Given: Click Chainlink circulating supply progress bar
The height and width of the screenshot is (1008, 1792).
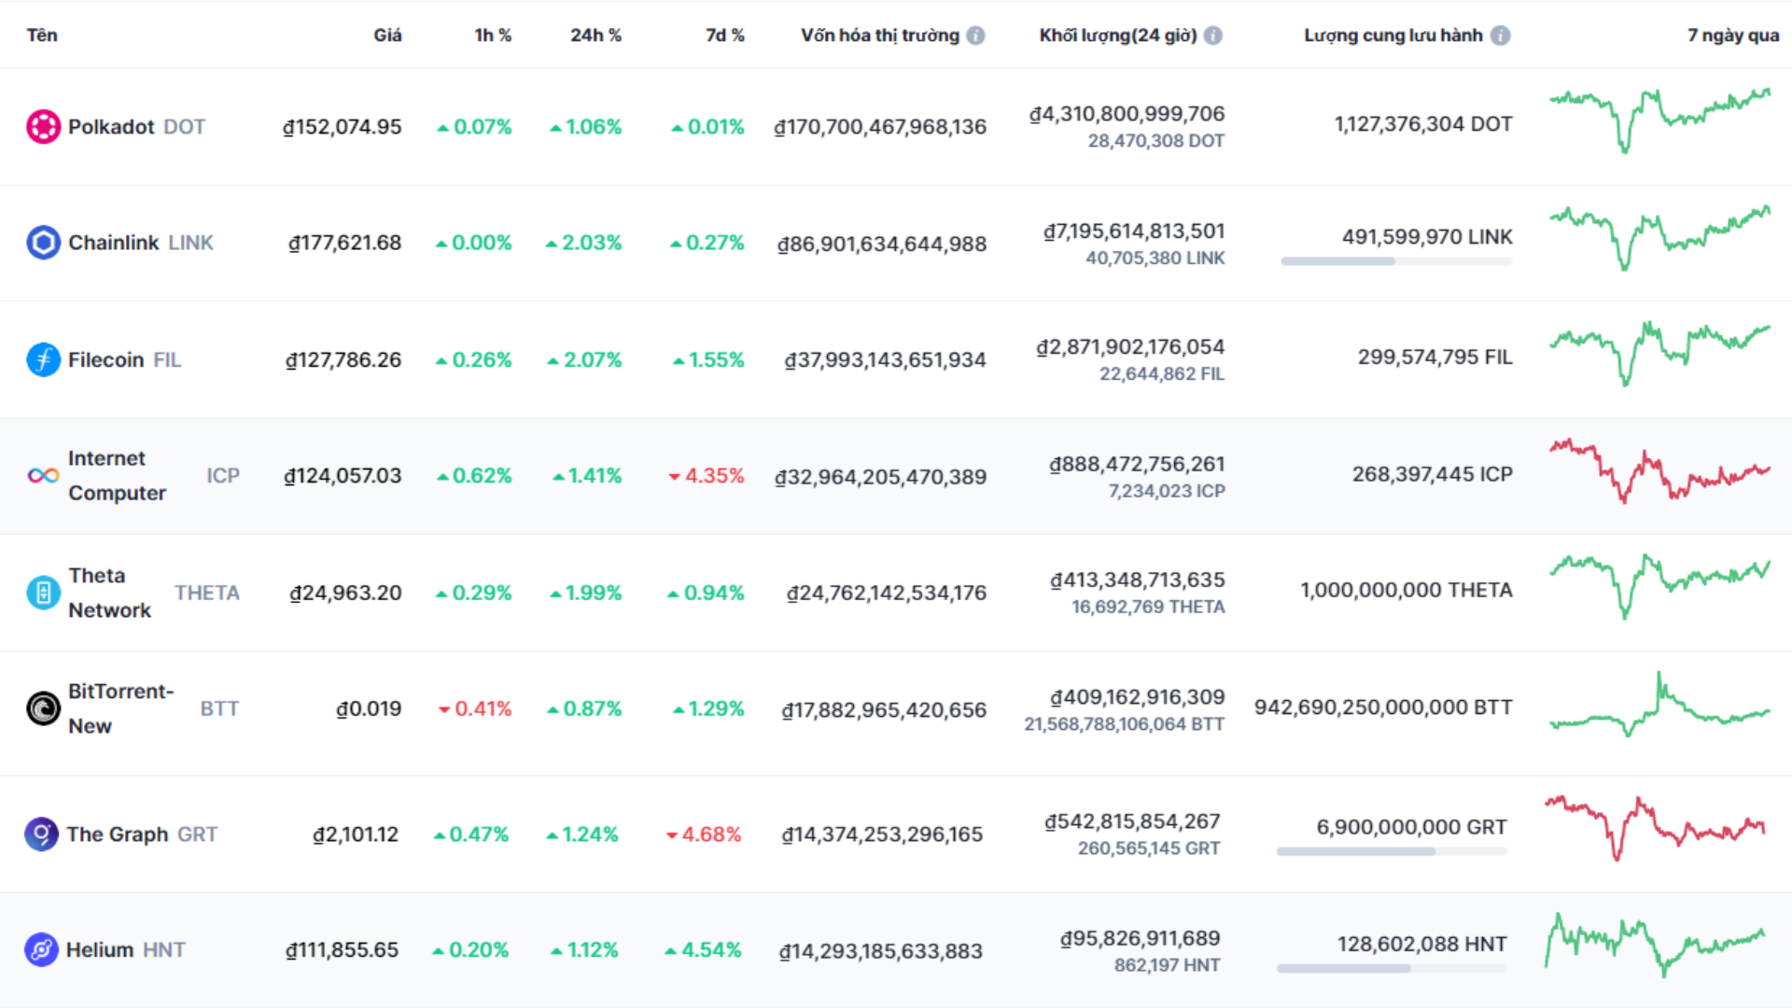Looking at the screenshot, I should point(1396,261).
